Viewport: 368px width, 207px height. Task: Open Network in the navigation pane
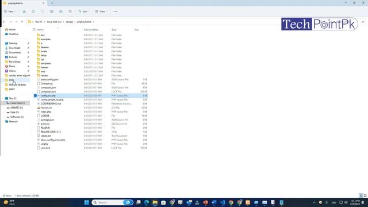(x=13, y=121)
